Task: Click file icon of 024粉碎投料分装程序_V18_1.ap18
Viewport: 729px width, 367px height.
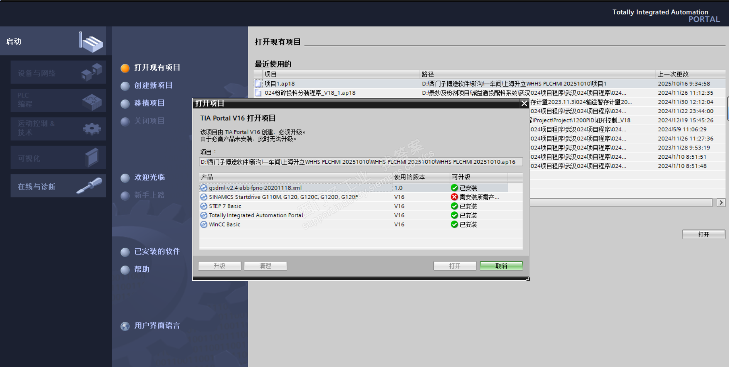Action: (x=258, y=93)
